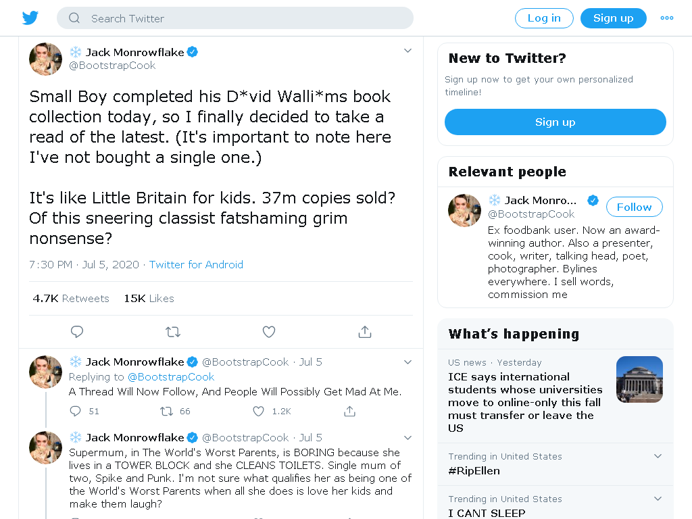Open the three-dot more menu in header
This screenshot has height=519, width=692.
(x=667, y=18)
